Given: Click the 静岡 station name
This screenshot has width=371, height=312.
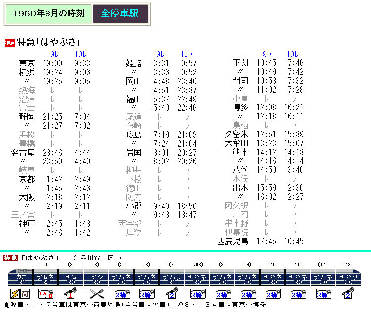Looking at the screenshot, I should pos(27,117).
